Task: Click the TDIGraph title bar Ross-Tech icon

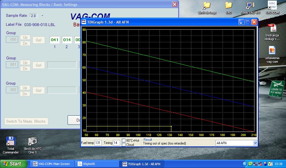Action: tap(84, 22)
